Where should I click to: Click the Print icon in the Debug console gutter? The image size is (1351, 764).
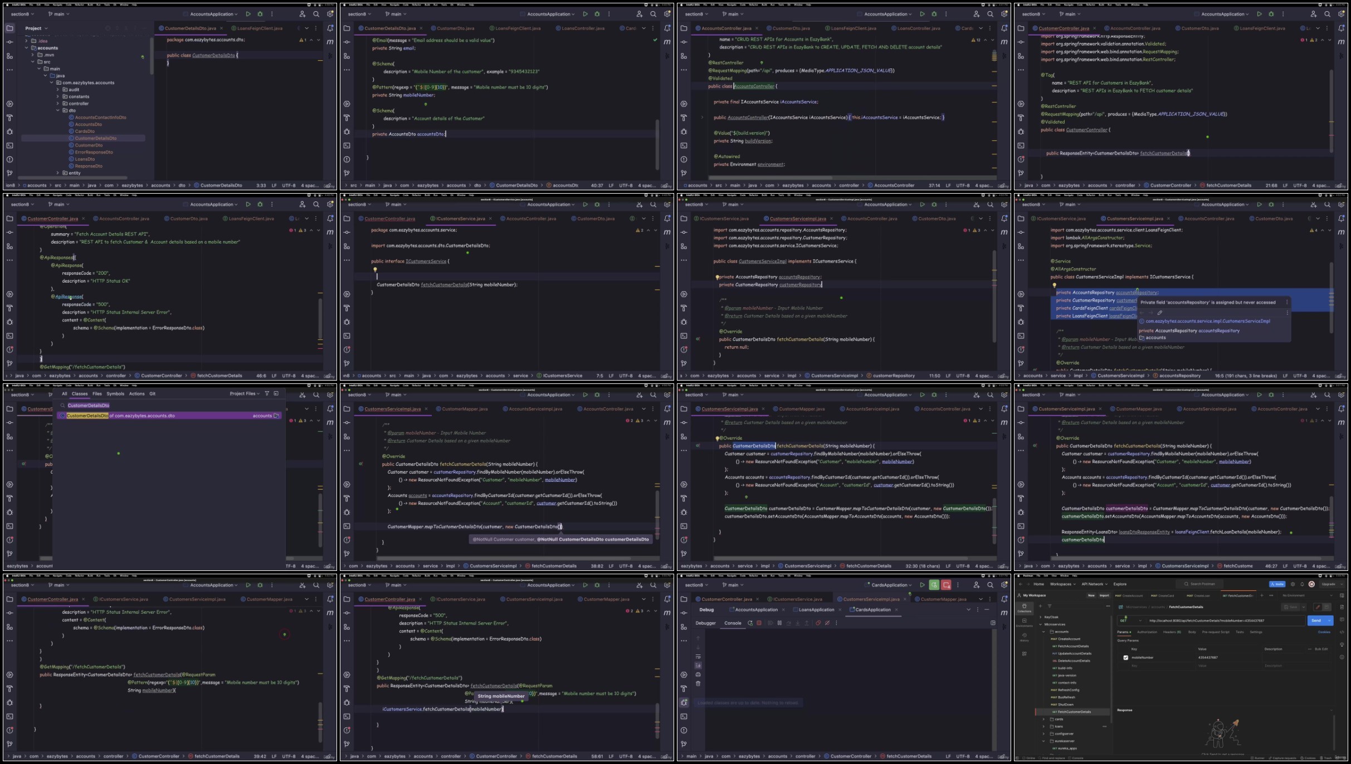pos(698,674)
